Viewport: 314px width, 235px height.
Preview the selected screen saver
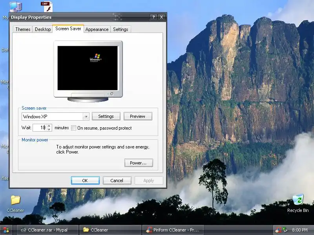[138, 116]
